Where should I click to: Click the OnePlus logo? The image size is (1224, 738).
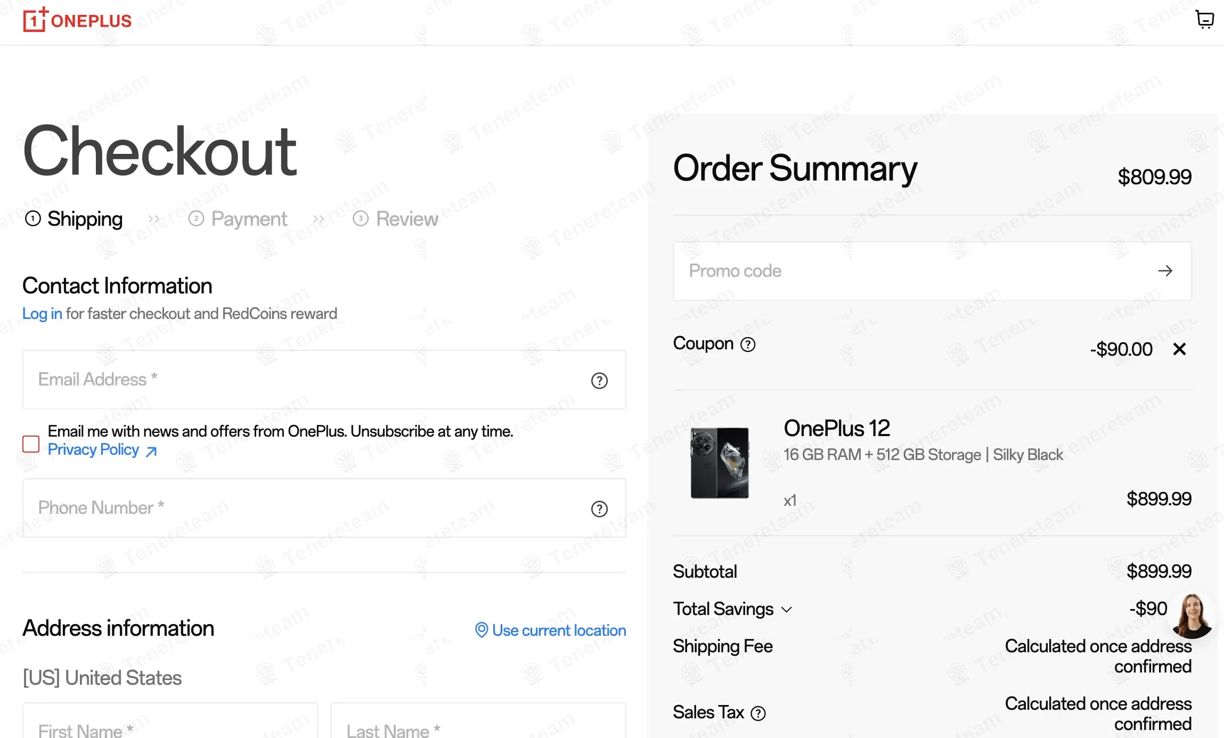pyautogui.click(x=77, y=20)
